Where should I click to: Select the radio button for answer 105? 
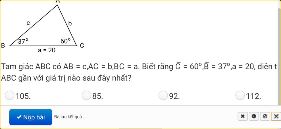pos(10,95)
